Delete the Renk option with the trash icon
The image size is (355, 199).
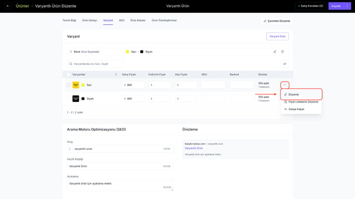coord(282,51)
